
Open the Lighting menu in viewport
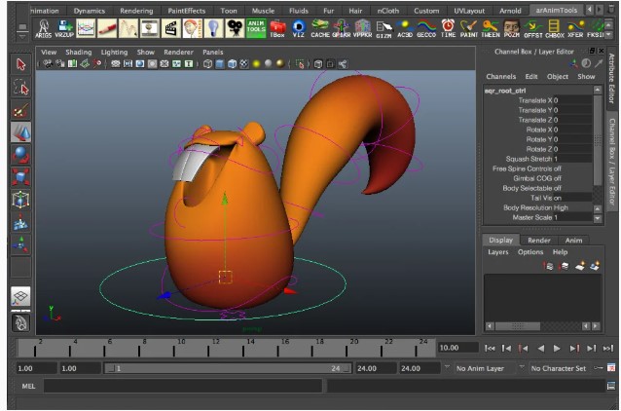coord(114,52)
